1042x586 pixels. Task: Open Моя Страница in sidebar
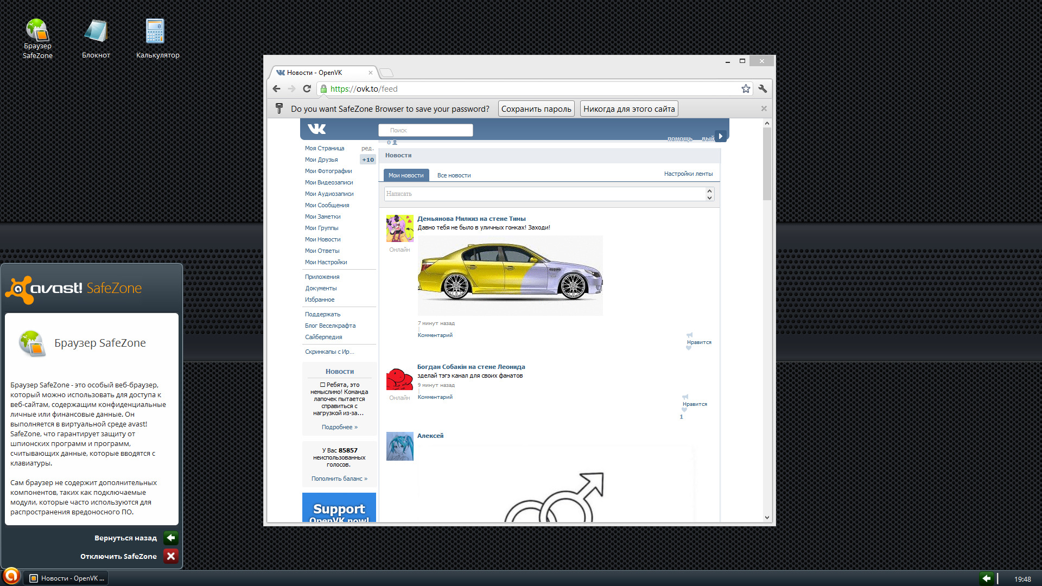(x=325, y=148)
